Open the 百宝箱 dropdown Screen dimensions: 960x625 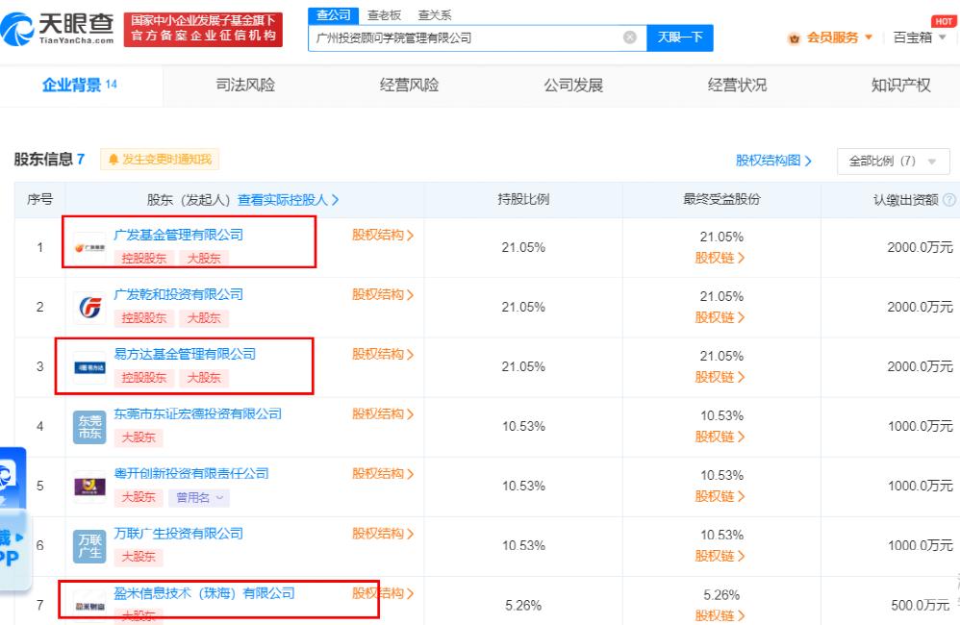pos(920,37)
